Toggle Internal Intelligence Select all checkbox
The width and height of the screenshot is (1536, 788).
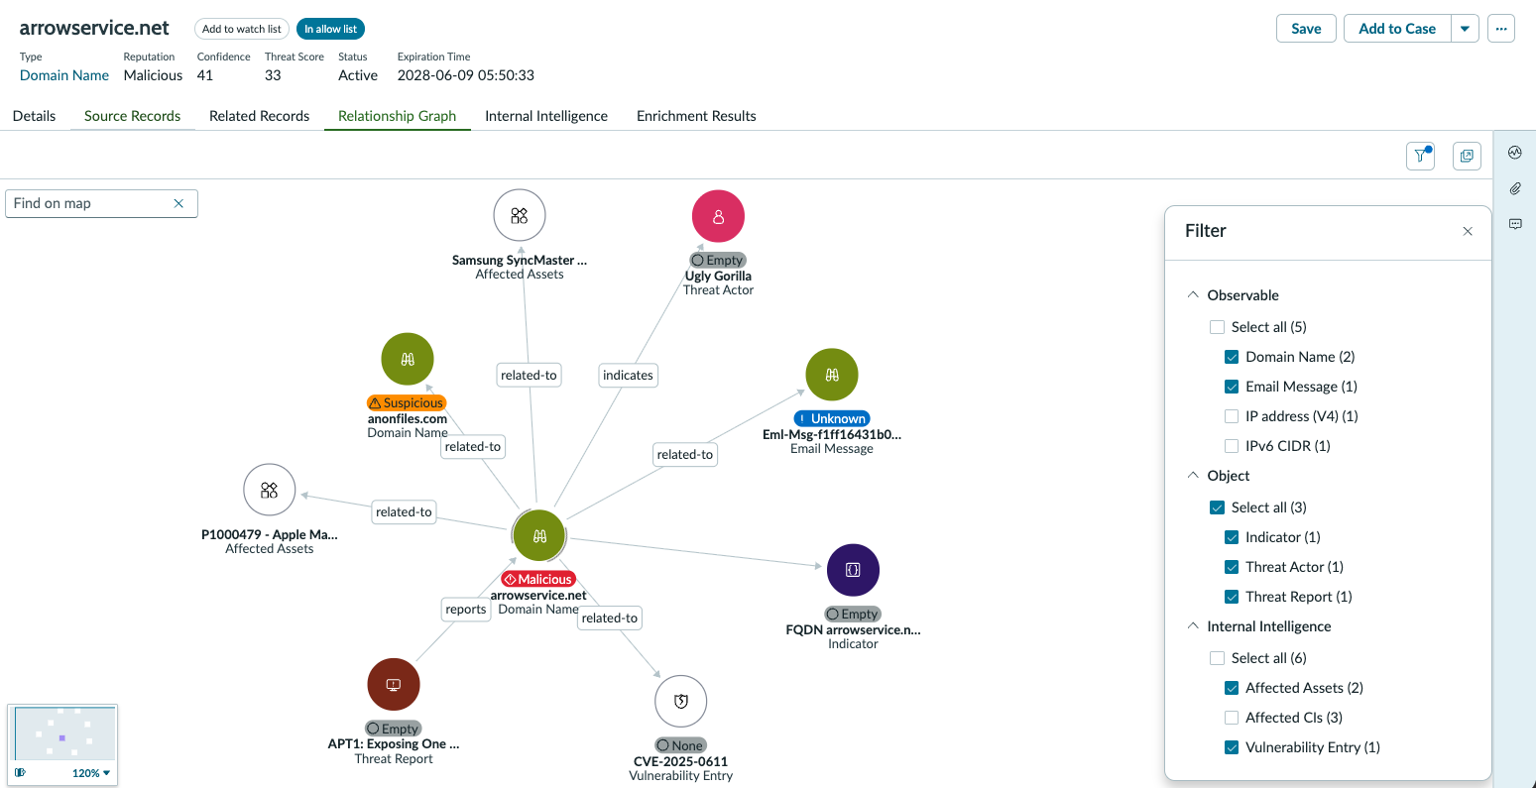tap(1217, 658)
